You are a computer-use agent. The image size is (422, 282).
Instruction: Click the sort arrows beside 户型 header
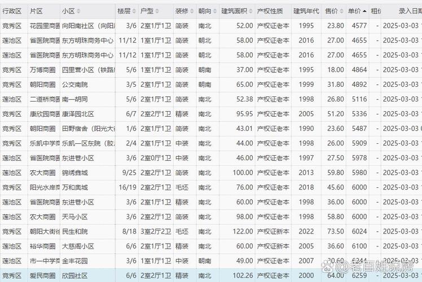point(157,11)
